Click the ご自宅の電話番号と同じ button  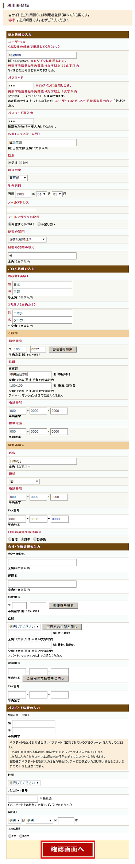pyautogui.click(x=46, y=678)
